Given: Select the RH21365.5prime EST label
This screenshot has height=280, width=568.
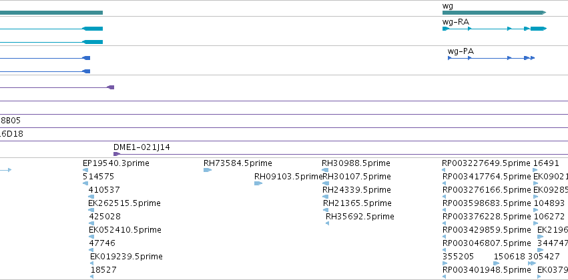Looking at the screenshot, I should point(357,203).
